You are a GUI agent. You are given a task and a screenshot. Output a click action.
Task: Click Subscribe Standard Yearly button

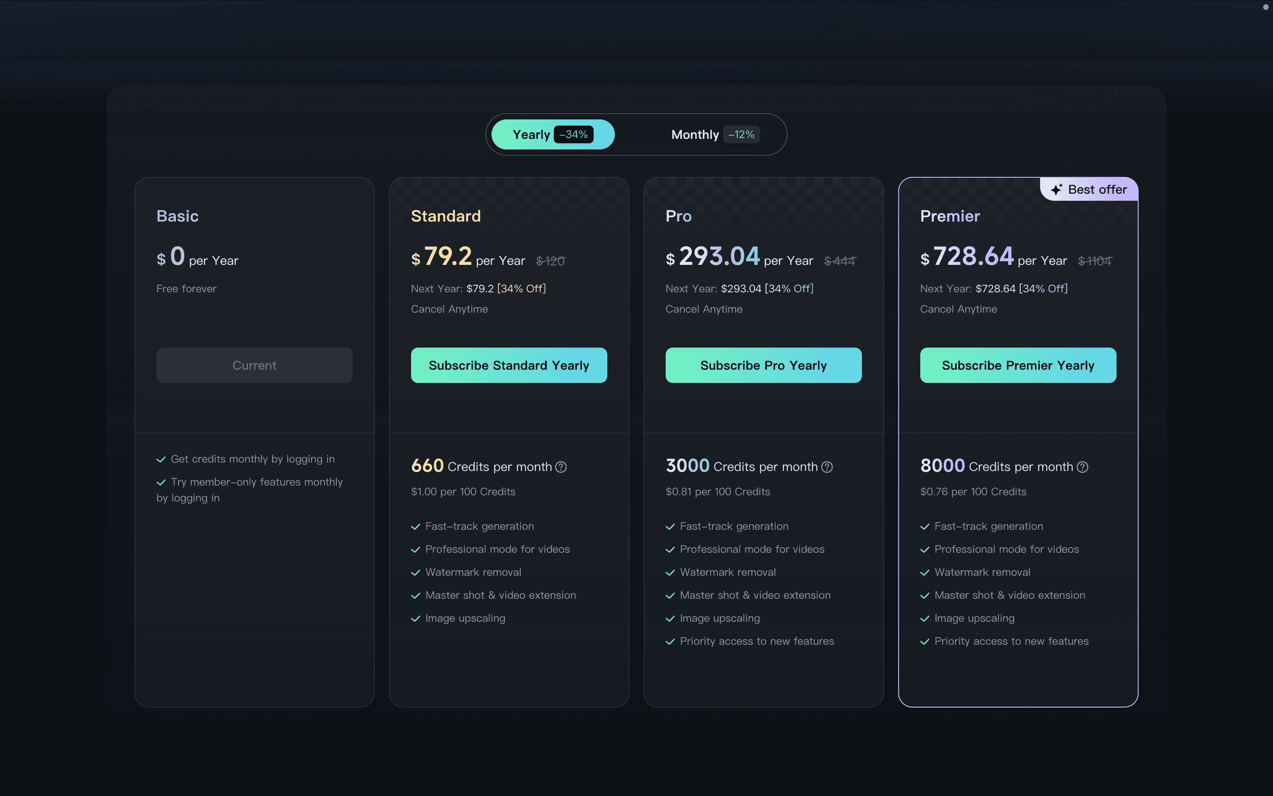509,365
